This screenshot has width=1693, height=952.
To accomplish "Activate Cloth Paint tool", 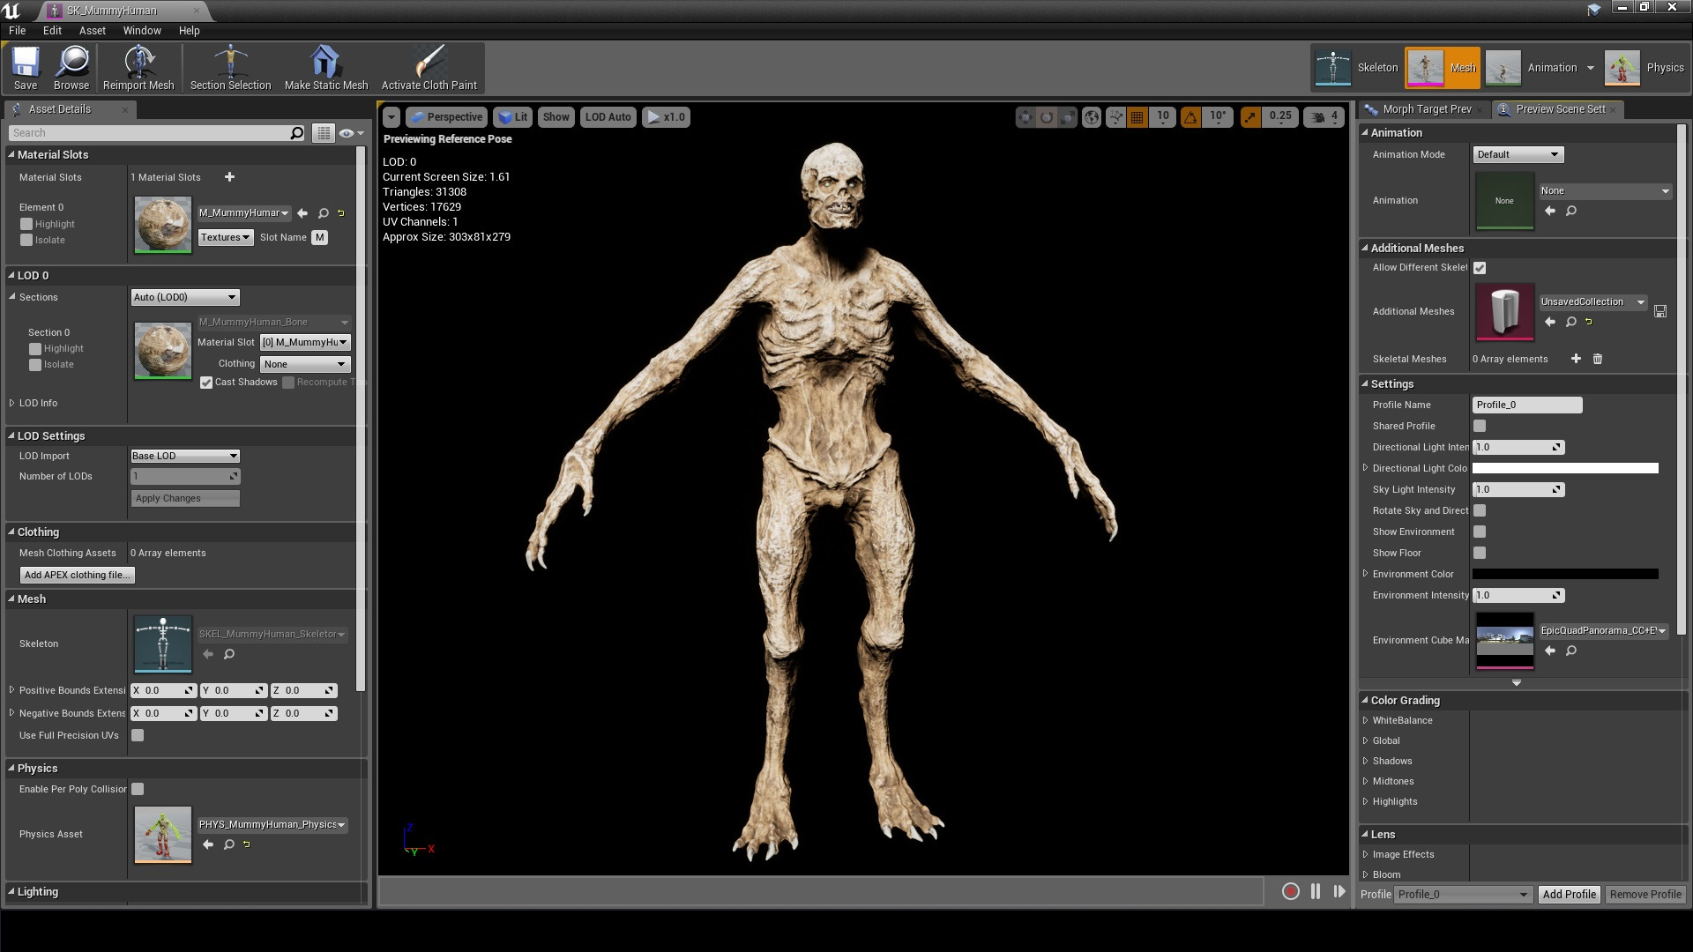I will click(x=429, y=68).
